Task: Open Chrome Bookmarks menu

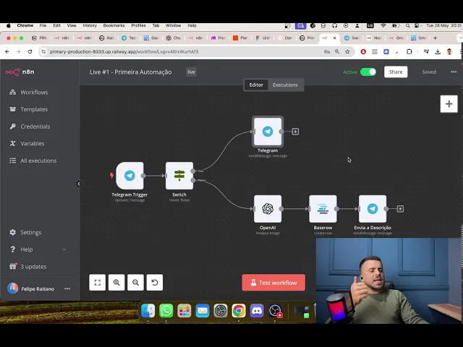Action: pos(114,26)
